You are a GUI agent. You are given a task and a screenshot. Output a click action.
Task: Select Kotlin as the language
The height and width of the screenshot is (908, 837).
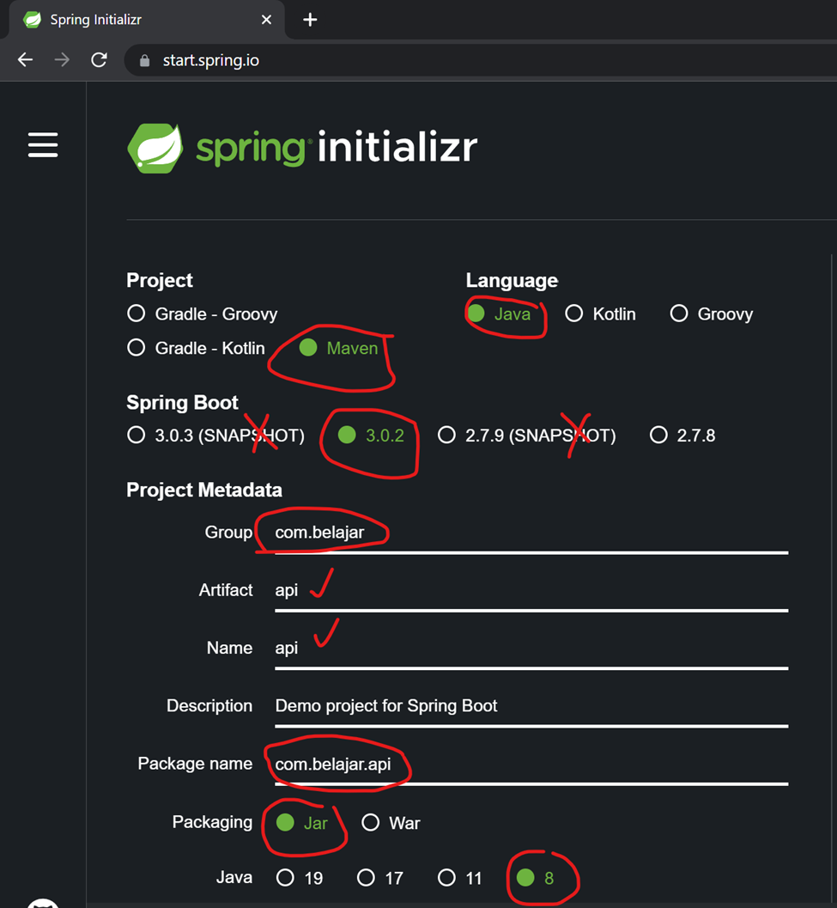[573, 314]
